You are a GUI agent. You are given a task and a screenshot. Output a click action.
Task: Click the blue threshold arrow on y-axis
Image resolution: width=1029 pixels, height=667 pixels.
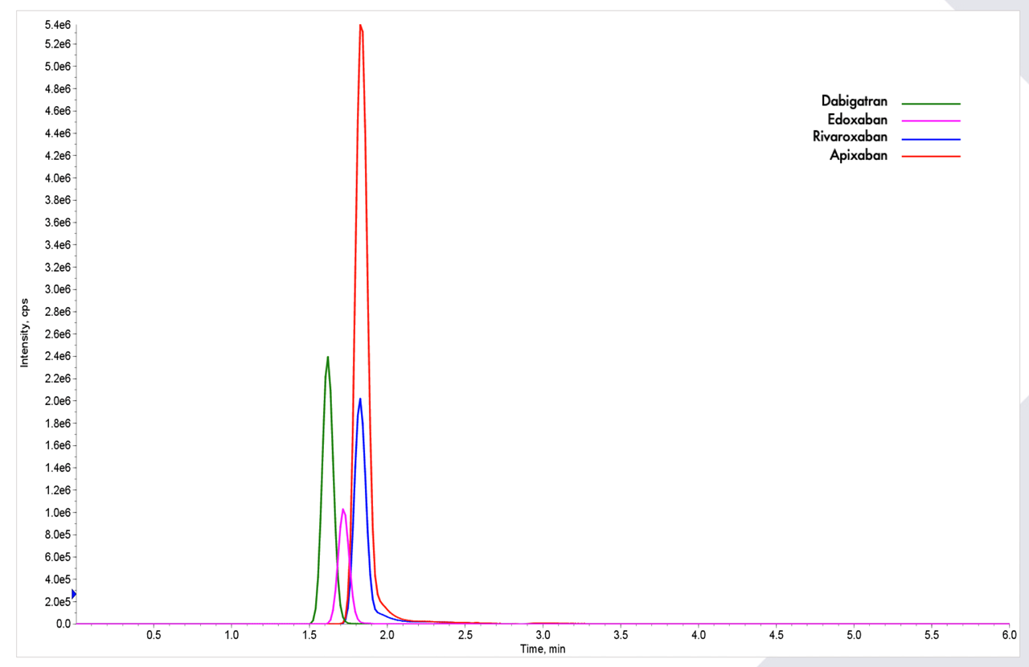pyautogui.click(x=74, y=594)
